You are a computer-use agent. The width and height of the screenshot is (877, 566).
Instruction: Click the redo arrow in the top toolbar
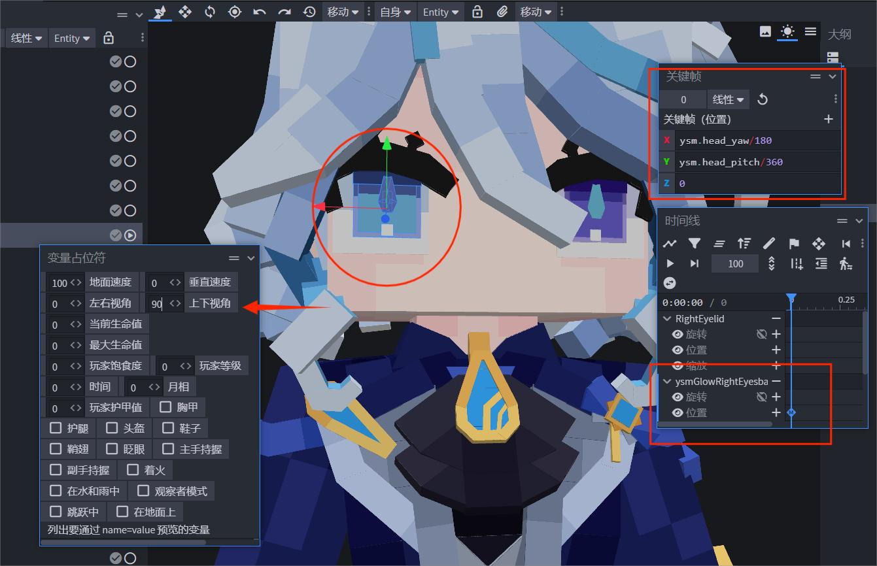tap(284, 12)
